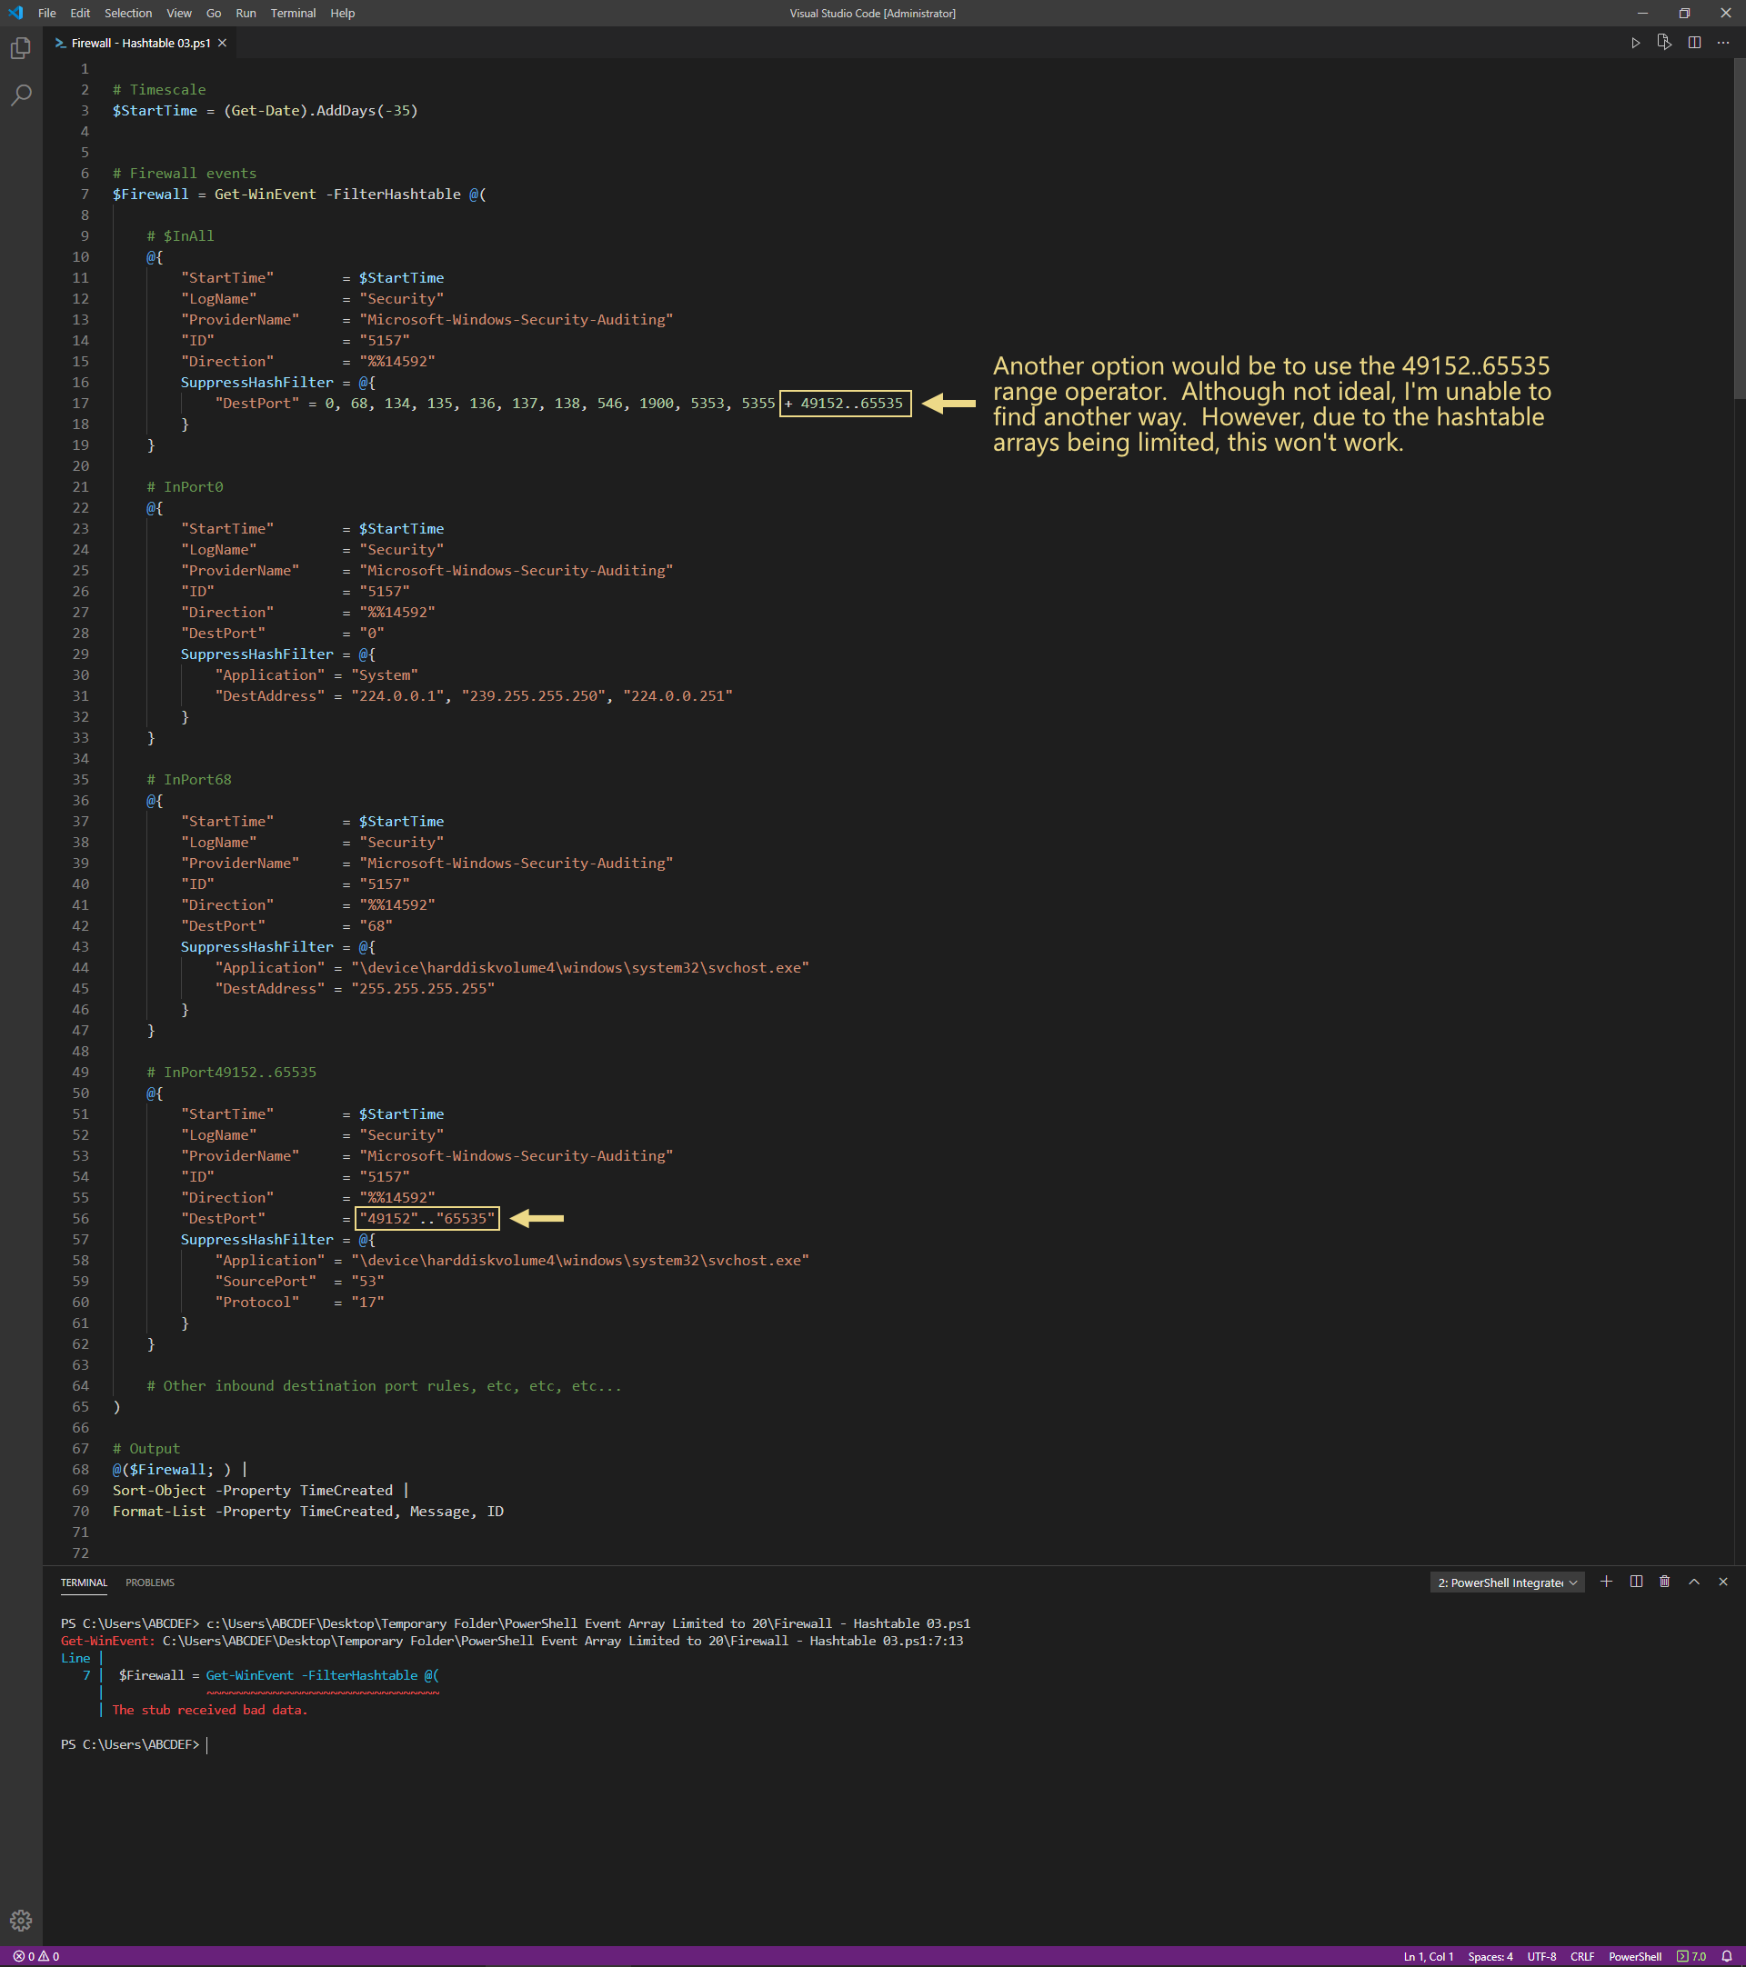Click Ln 1, Col 1 to go to line
1746x1967 pixels.
[1429, 1955]
